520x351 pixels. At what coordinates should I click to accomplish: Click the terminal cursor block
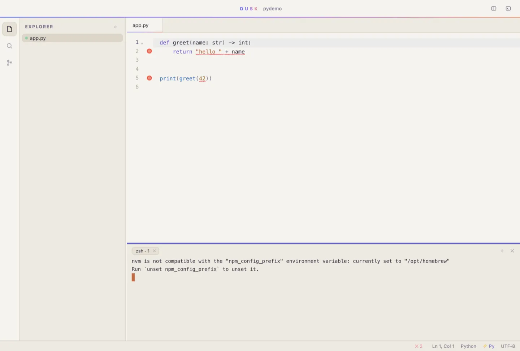133,277
